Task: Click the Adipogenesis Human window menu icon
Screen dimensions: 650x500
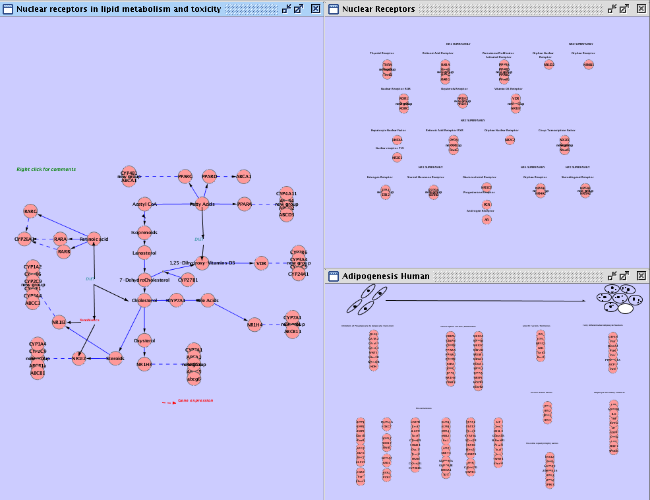Action: tap(334, 276)
